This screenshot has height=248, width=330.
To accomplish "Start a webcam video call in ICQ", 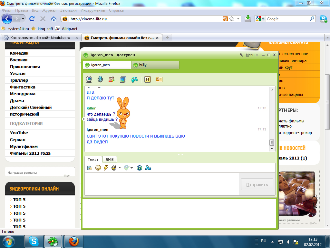I will point(89,79).
